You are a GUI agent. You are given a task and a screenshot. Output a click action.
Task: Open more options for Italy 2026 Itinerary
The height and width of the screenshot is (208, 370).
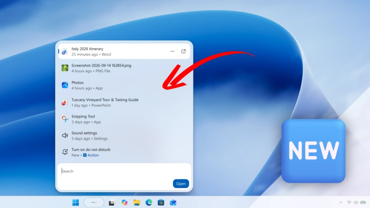[x=172, y=51]
